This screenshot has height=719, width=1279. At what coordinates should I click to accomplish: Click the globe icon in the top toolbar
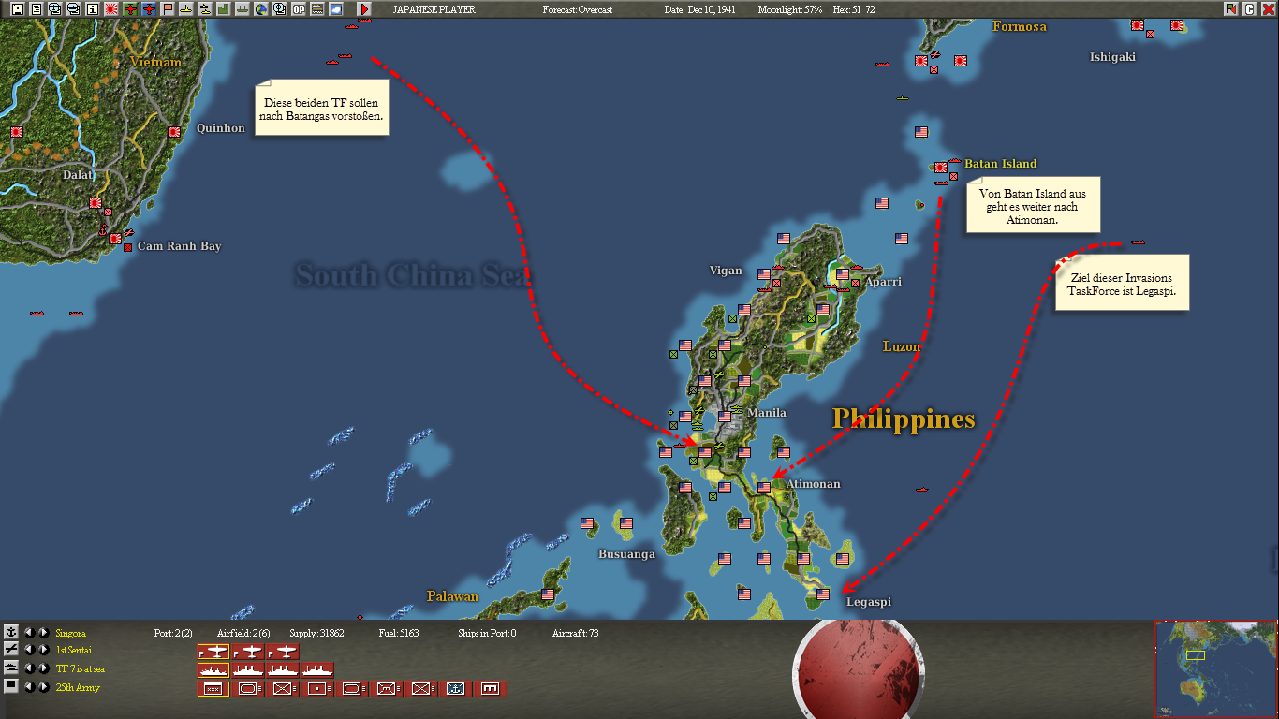260,9
